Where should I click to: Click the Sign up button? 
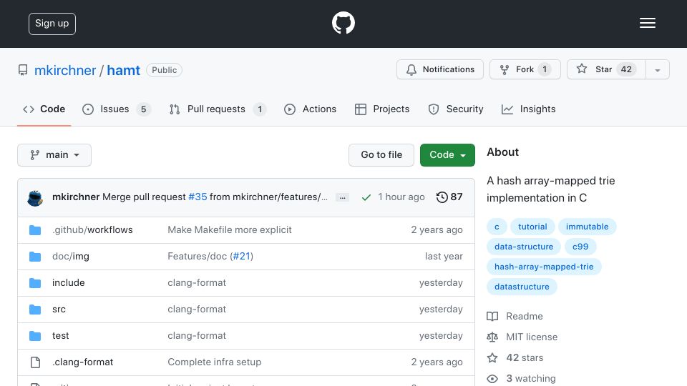tap(52, 24)
